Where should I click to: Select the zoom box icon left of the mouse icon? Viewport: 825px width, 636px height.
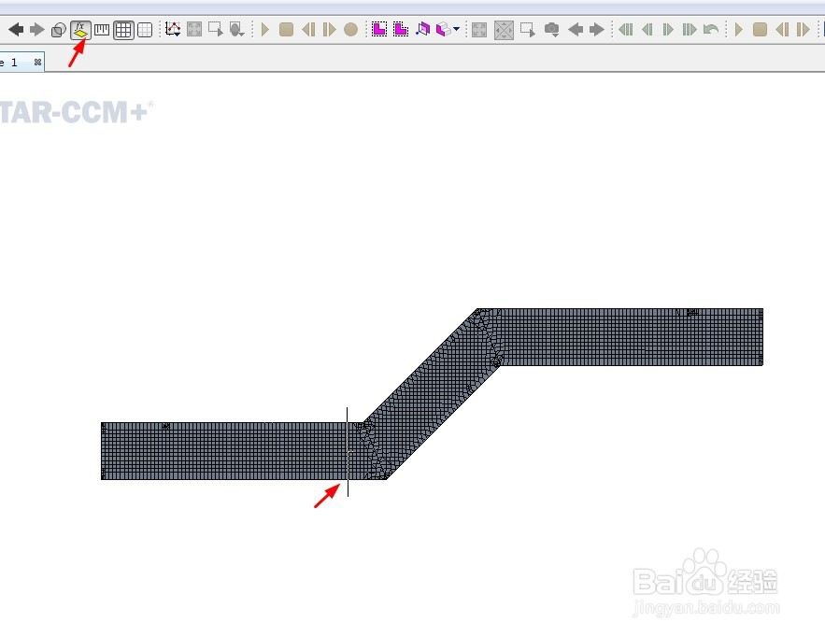click(x=215, y=29)
